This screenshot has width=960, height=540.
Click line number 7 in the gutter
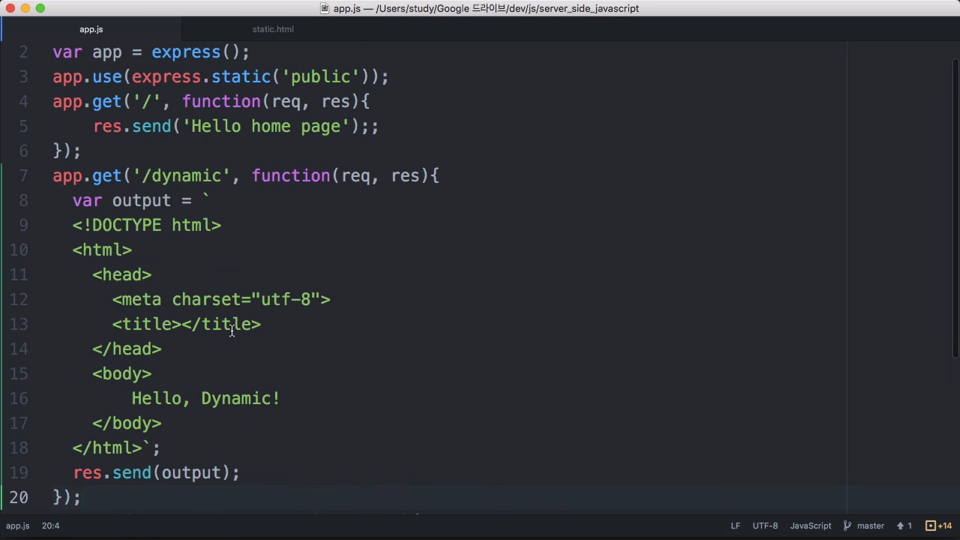[x=23, y=176]
